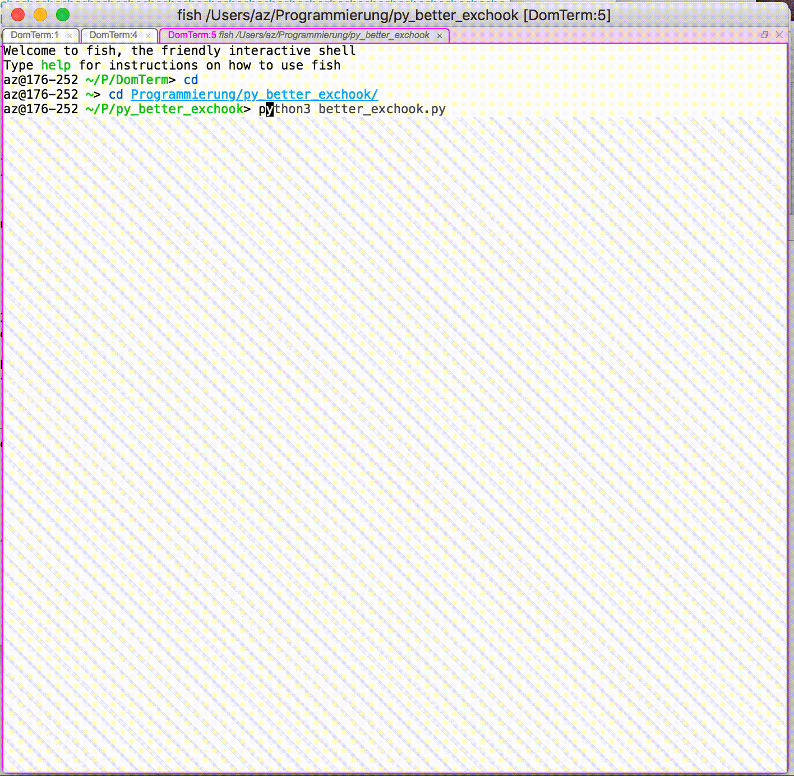Click the window title bar text
This screenshot has width=794, height=776.
click(394, 15)
